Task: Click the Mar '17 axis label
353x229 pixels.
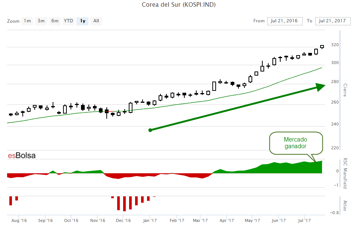Action: (200, 220)
